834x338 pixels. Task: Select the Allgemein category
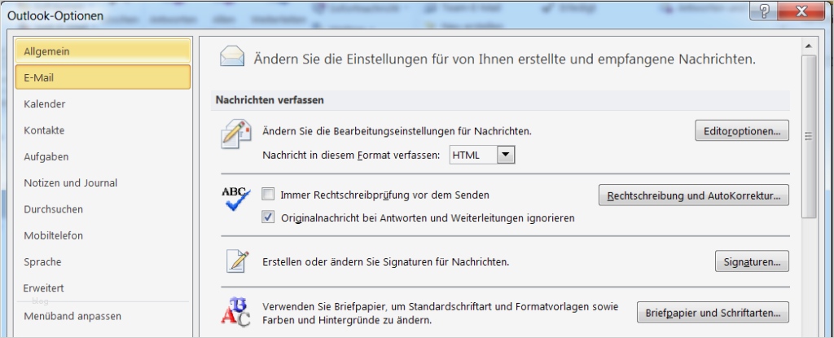[103, 51]
